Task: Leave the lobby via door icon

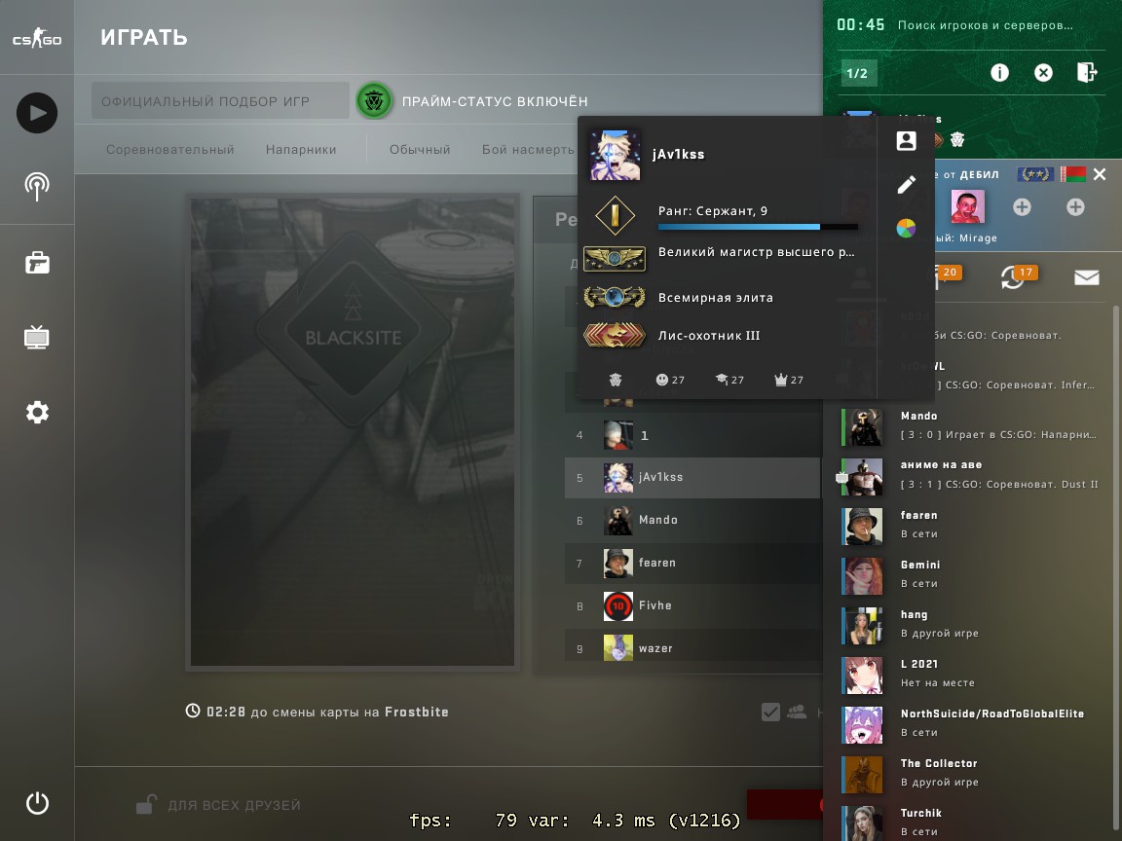Action: tap(1086, 71)
